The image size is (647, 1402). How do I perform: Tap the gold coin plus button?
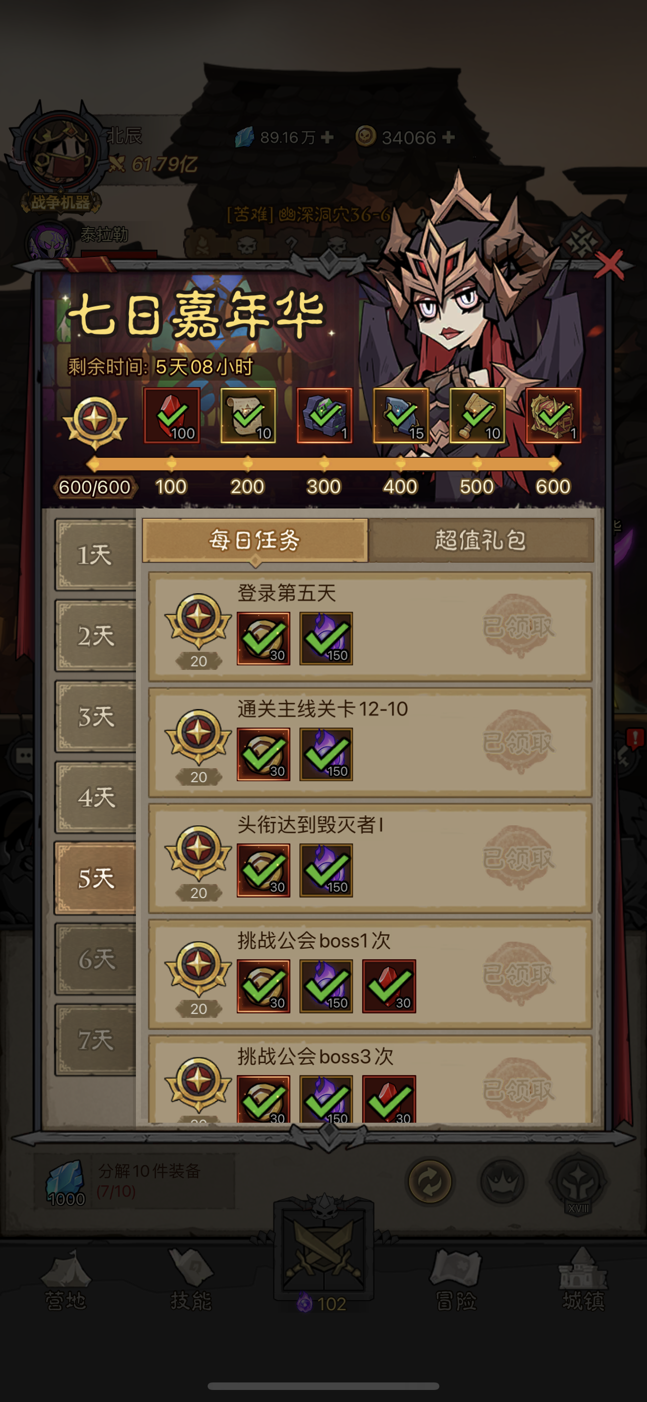tap(449, 137)
